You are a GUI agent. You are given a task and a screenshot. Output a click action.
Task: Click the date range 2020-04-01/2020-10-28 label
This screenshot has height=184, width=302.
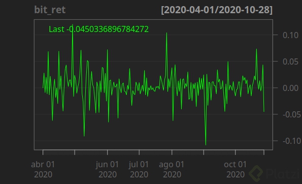(217, 10)
